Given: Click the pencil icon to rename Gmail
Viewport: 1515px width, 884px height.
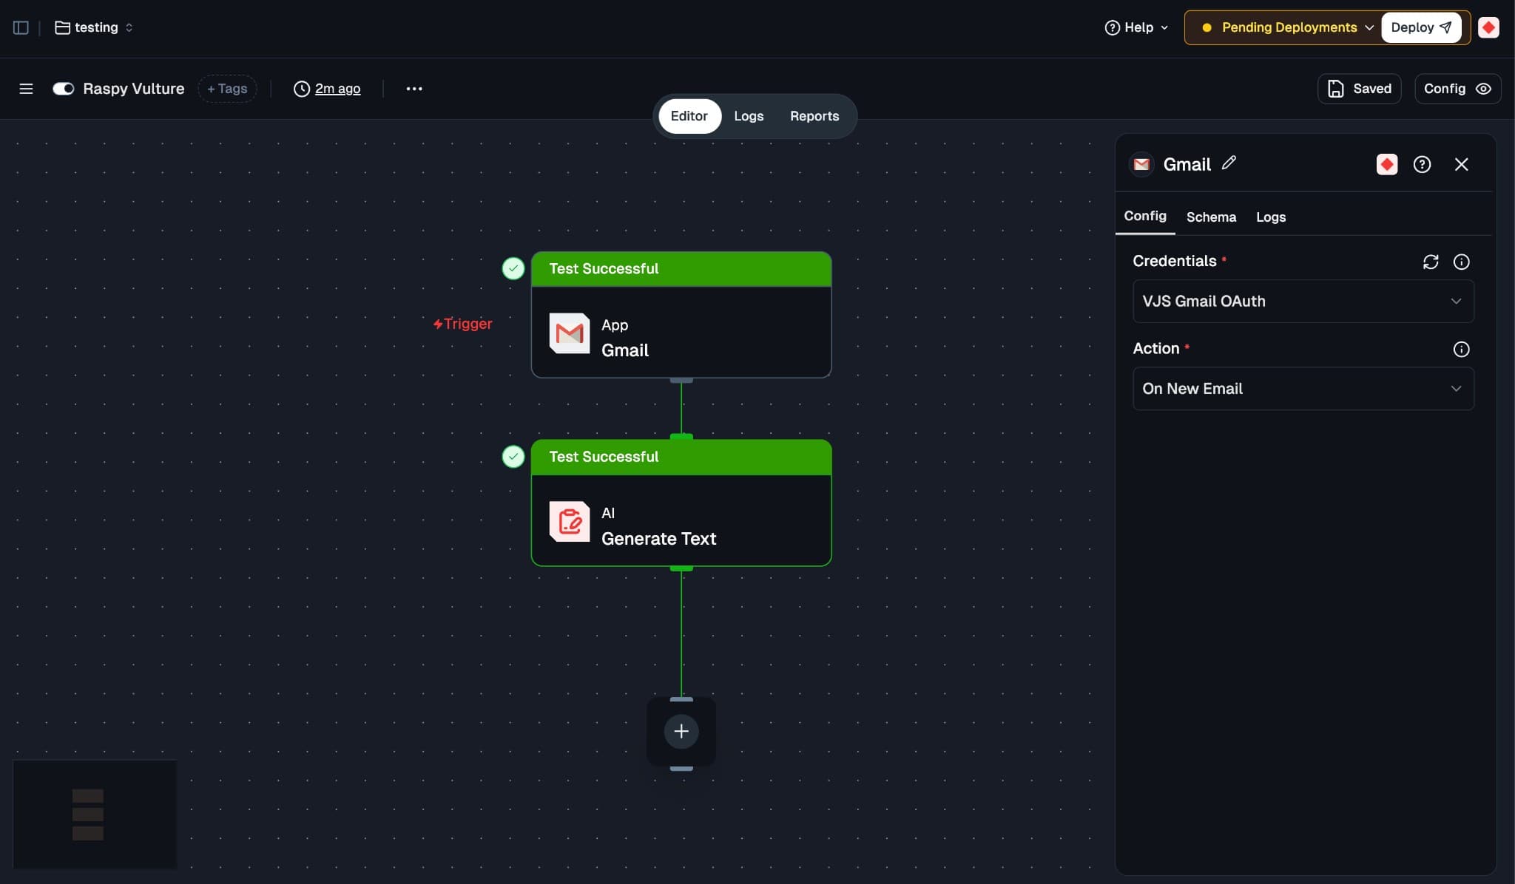Looking at the screenshot, I should tap(1229, 163).
